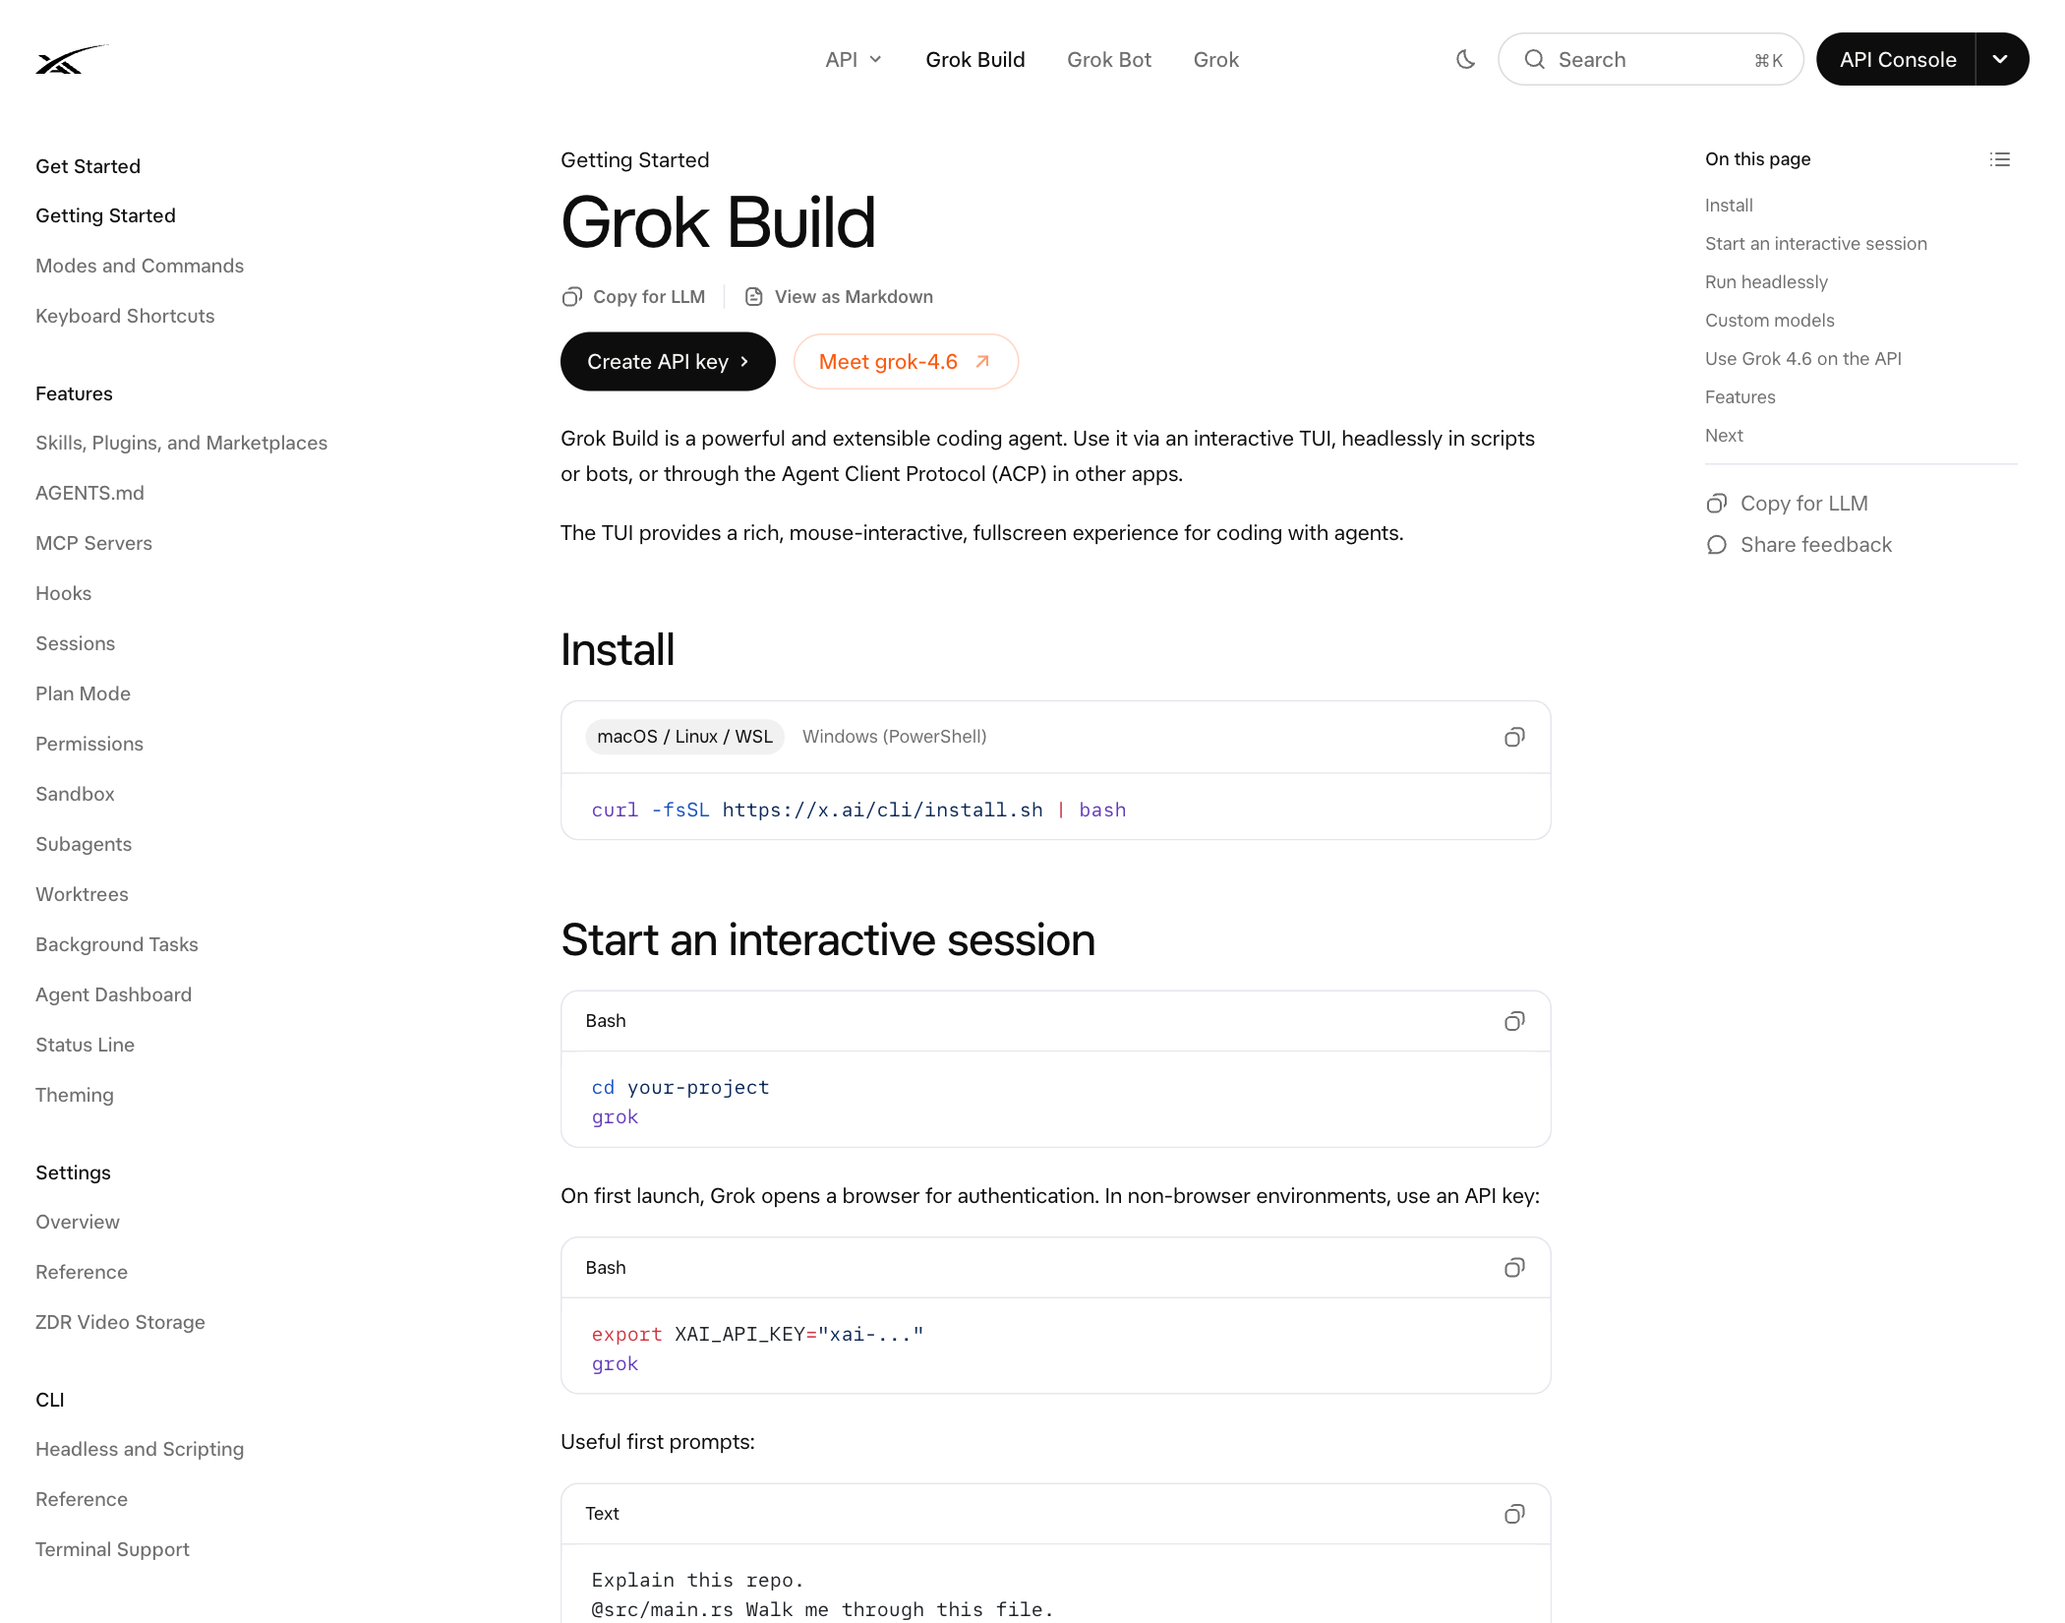Open the Grok Bot nav tab
This screenshot has height=1623, width=2065.
[x=1108, y=60]
